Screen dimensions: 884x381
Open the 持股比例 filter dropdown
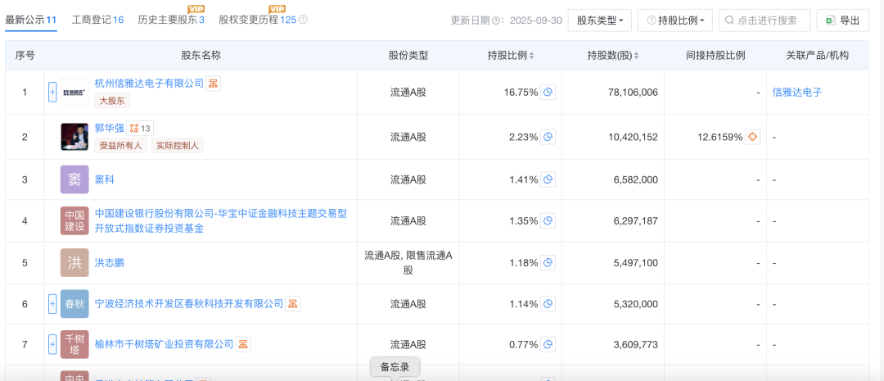675,20
